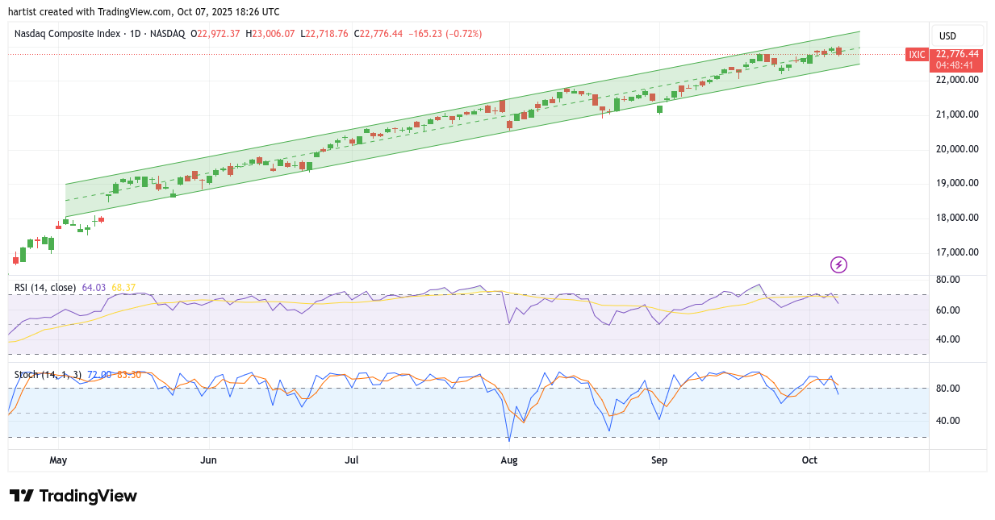Click the 04:48:41 countdown timer
The width and height of the screenshot is (995, 520).
coord(956,65)
